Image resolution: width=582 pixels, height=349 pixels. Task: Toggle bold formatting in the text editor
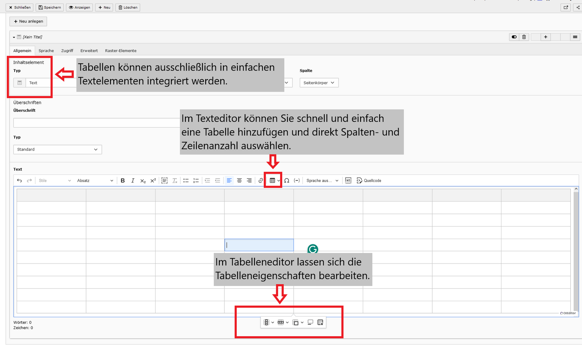pos(122,181)
